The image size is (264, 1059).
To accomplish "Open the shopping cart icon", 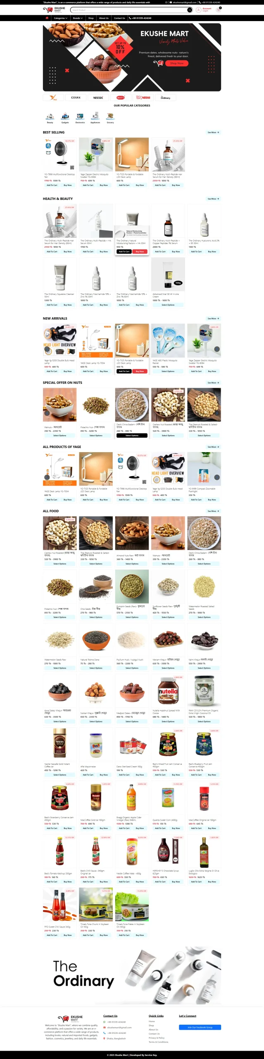I will [x=218, y=10].
